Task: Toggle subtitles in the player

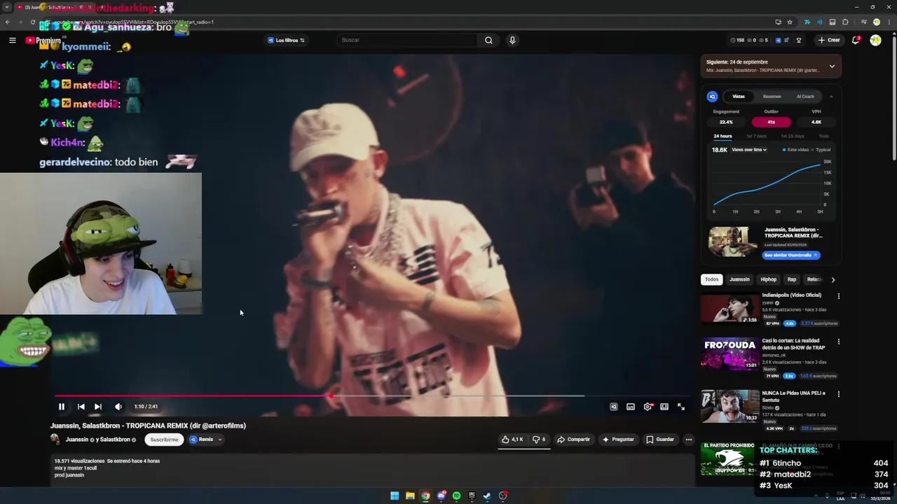Action: tap(631, 407)
